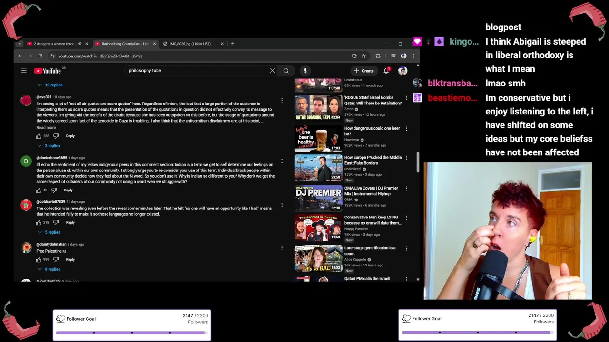
Task: Reply to @daintydalmatian comment
Action: [70, 259]
